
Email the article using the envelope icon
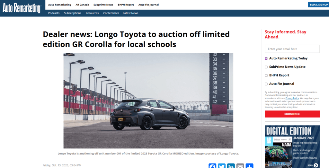[x=240, y=166]
